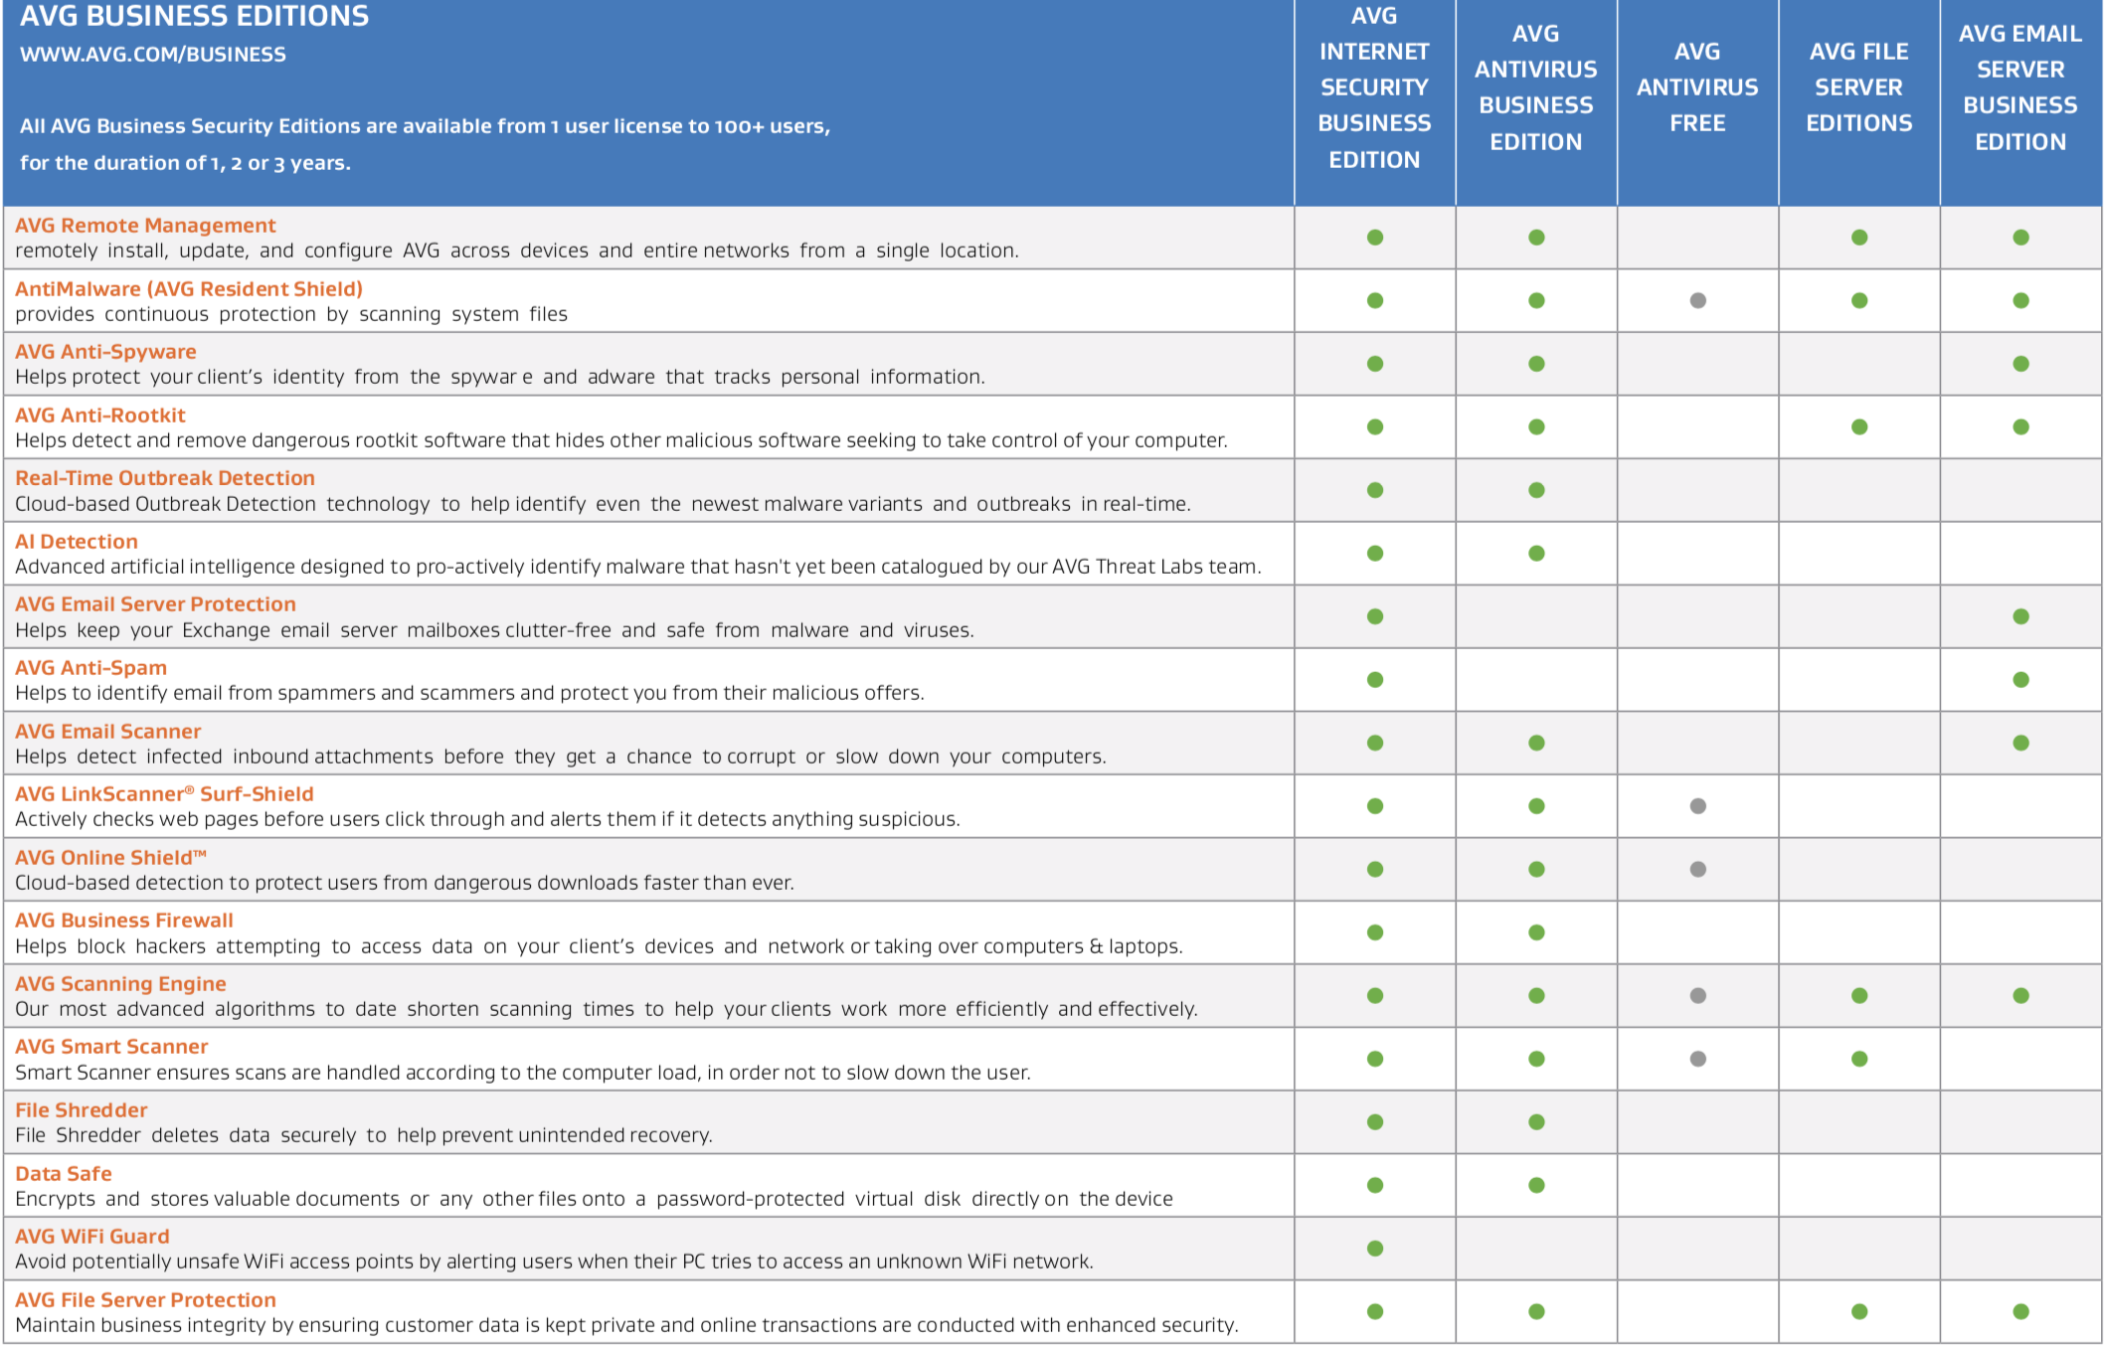2105x1348 pixels.
Task: Click the AVG BUSINESS EDITIONS title
Action: coord(195,16)
